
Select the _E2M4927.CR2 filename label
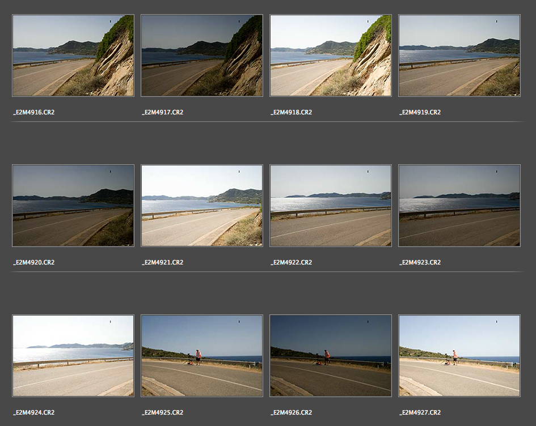(420, 412)
